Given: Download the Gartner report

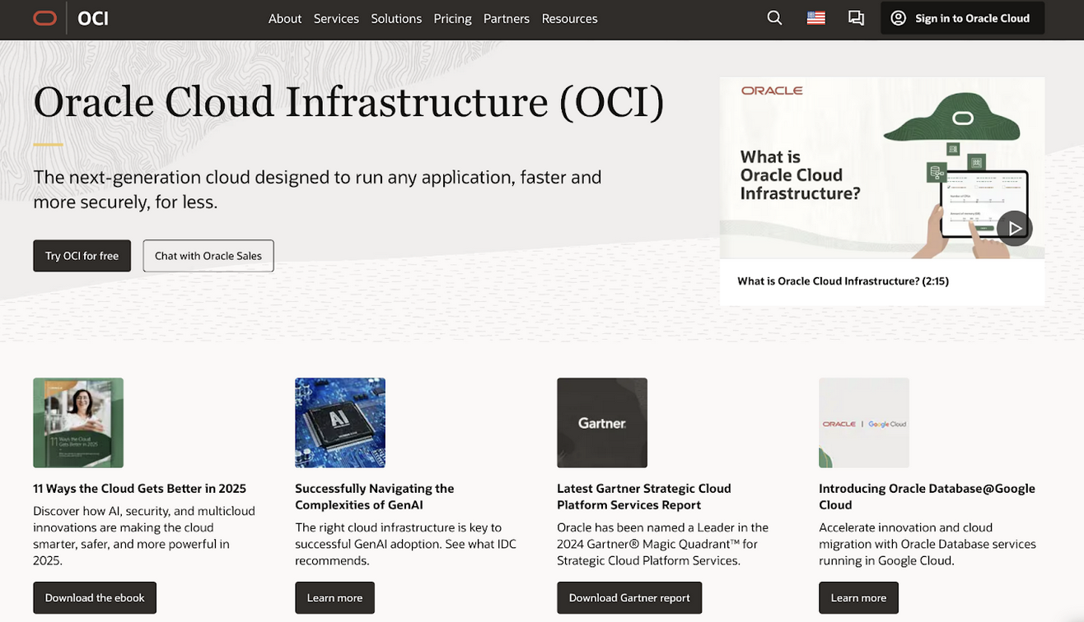Looking at the screenshot, I should click(x=629, y=597).
